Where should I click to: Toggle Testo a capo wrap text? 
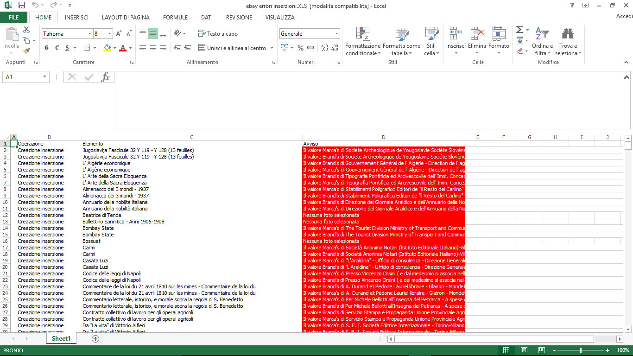click(x=218, y=34)
